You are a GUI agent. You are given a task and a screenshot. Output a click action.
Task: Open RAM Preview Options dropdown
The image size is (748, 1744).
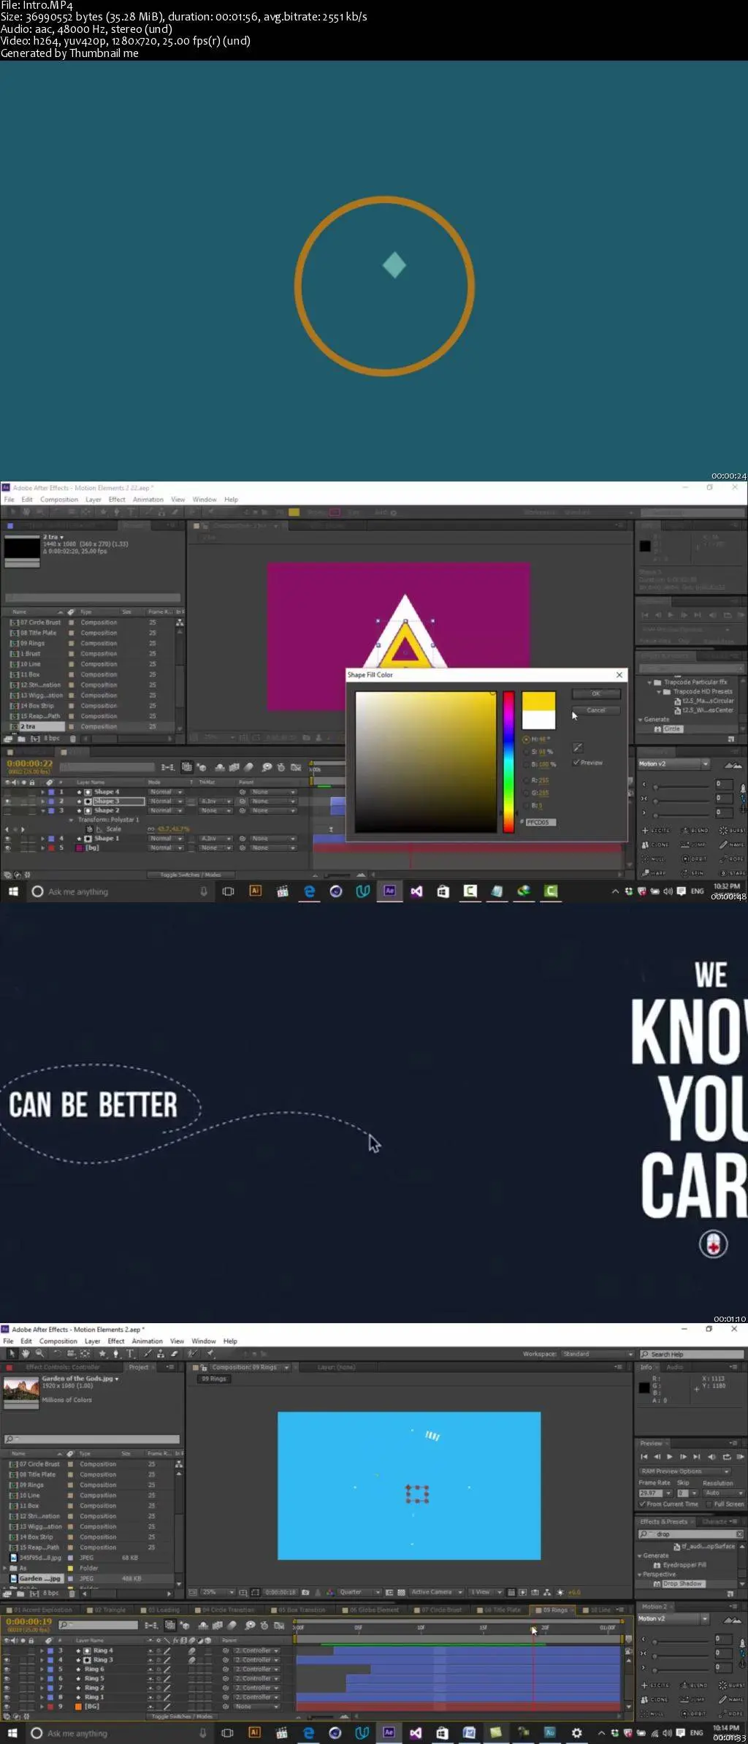(684, 1471)
